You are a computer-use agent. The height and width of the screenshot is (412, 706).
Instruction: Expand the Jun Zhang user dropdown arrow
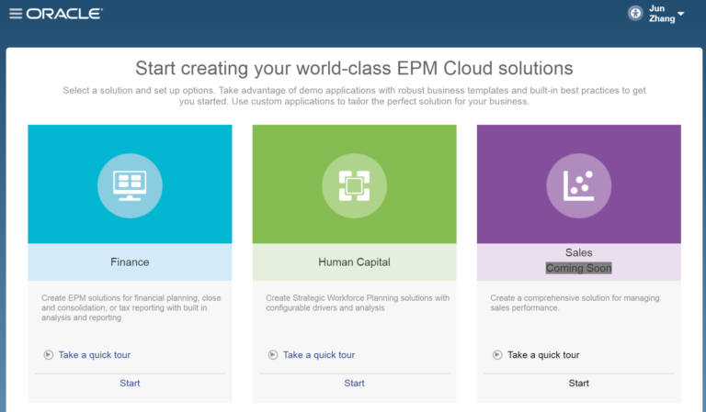[x=681, y=14]
